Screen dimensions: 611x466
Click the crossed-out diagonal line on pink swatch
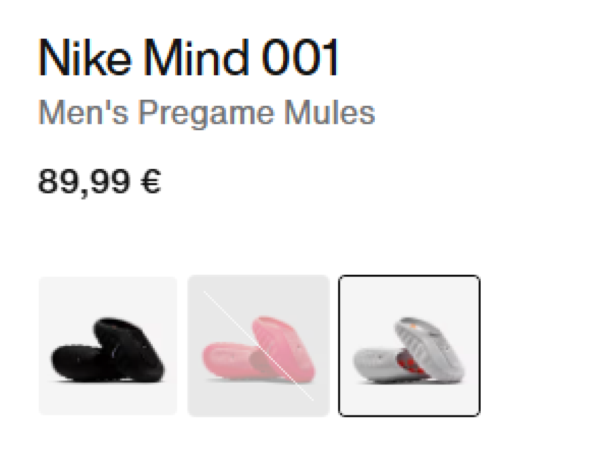[x=258, y=346]
